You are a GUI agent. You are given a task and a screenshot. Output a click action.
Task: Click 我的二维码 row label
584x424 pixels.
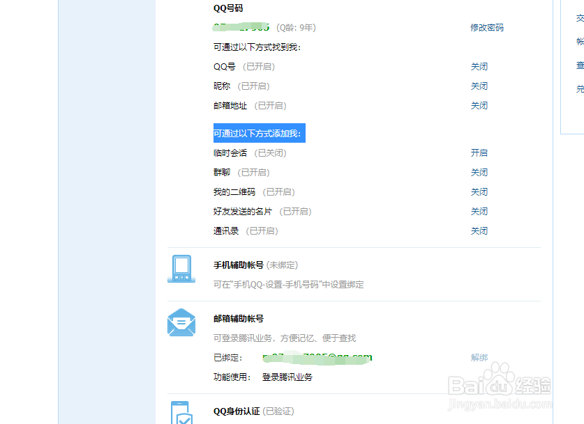pos(234,191)
